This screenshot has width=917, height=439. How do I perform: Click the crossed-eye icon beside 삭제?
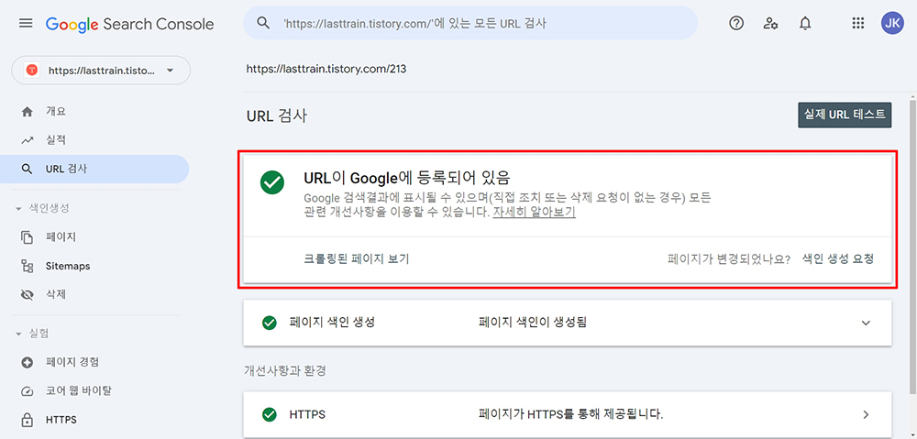click(27, 294)
